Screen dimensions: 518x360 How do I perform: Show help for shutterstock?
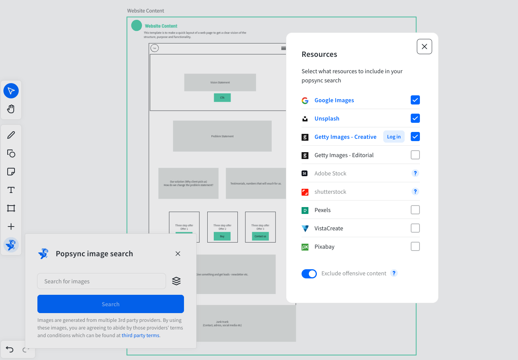click(x=415, y=191)
